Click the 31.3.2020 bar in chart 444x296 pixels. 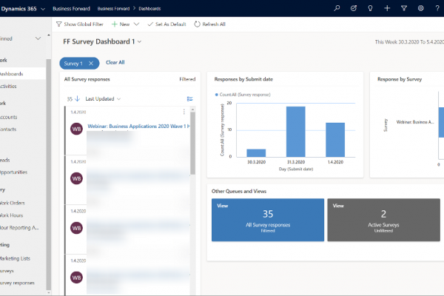pos(295,132)
